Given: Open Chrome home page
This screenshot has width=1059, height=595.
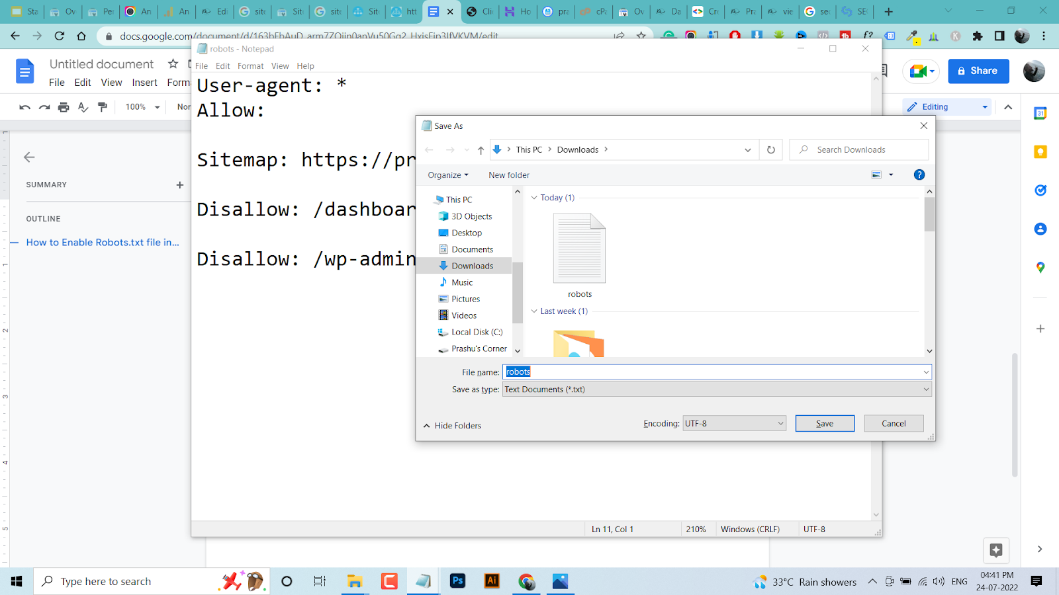Looking at the screenshot, I should 81,36.
